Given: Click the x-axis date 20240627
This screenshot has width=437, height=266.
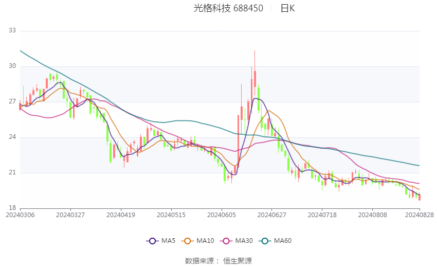Looking at the screenshot, I should point(272,215).
